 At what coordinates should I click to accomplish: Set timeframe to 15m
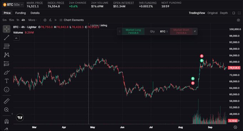(x=11, y=20)
